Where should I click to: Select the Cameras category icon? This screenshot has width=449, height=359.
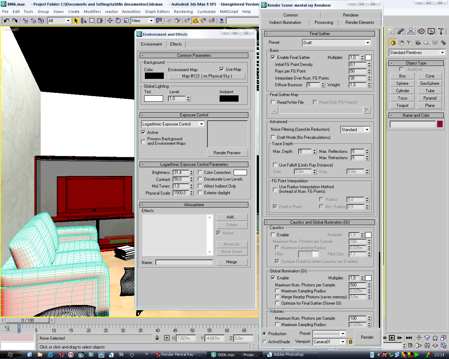tap(418, 43)
